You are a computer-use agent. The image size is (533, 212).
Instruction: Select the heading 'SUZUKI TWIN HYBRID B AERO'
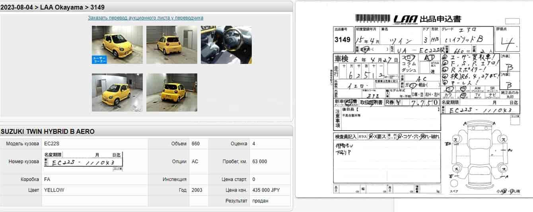[48, 131]
